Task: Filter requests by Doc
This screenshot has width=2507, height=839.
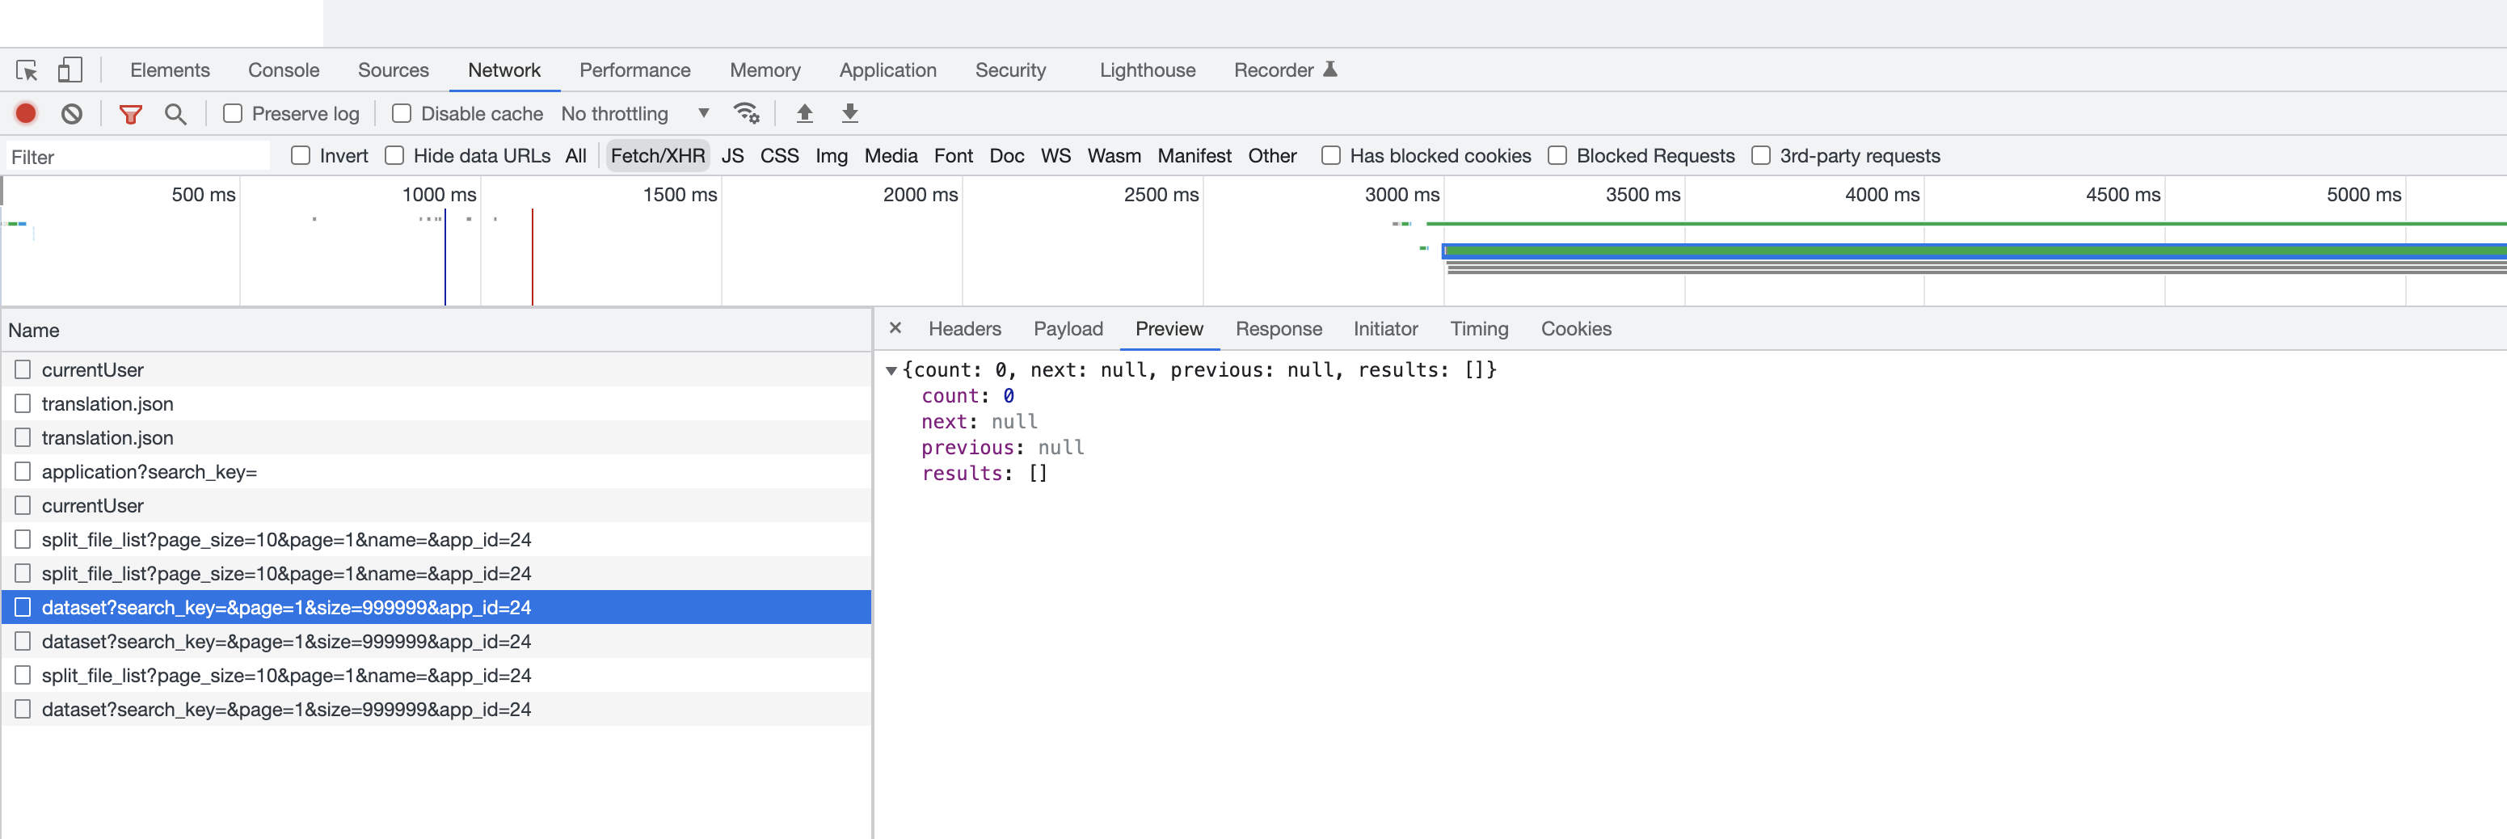Action: click(1006, 156)
